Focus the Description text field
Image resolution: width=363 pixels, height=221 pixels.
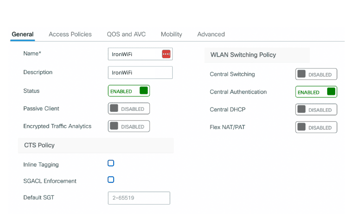click(x=140, y=73)
